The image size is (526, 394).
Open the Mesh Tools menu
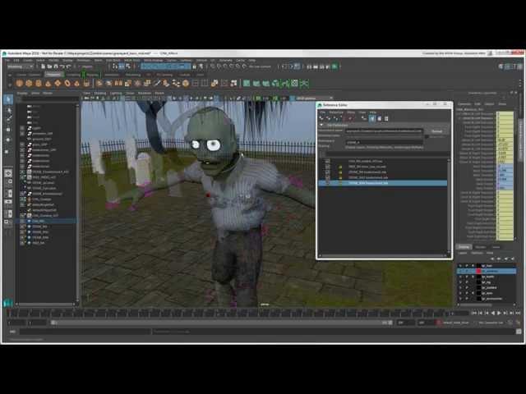point(132,60)
